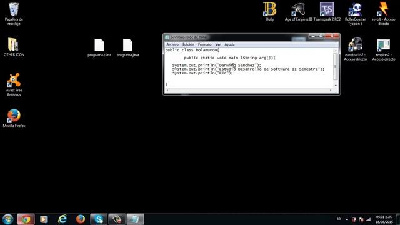
Task: Open the Windows Start menu
Action: [7, 219]
